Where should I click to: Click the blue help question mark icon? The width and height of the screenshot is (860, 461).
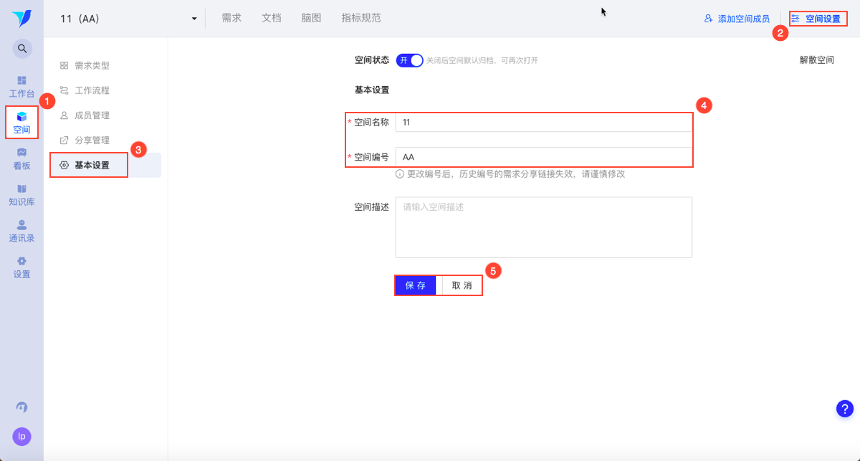845,408
